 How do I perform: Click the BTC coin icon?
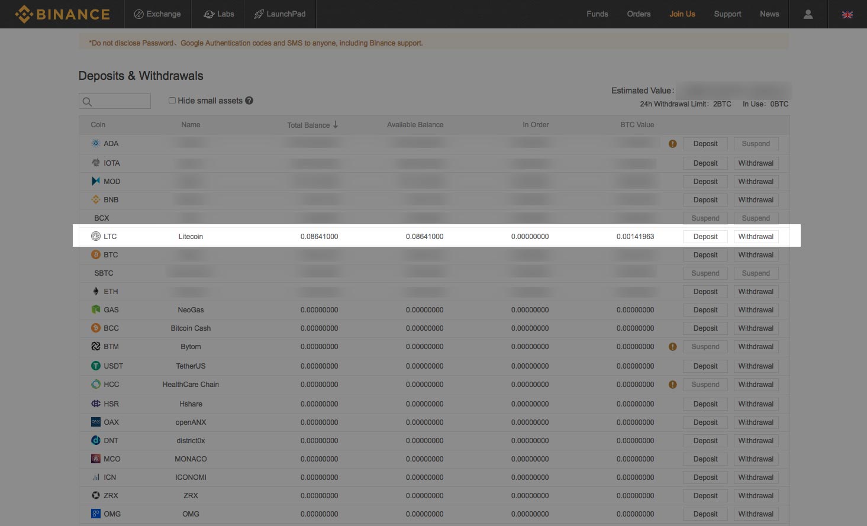point(96,254)
